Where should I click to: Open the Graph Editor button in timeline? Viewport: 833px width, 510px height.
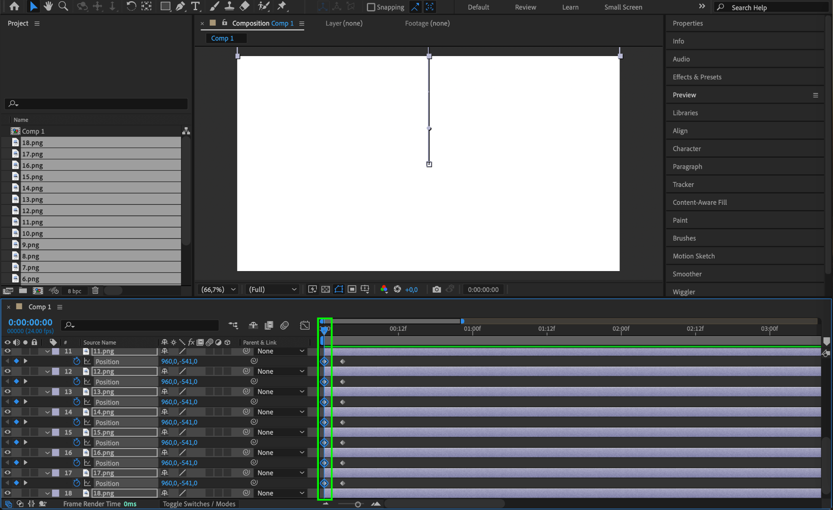[x=305, y=325]
